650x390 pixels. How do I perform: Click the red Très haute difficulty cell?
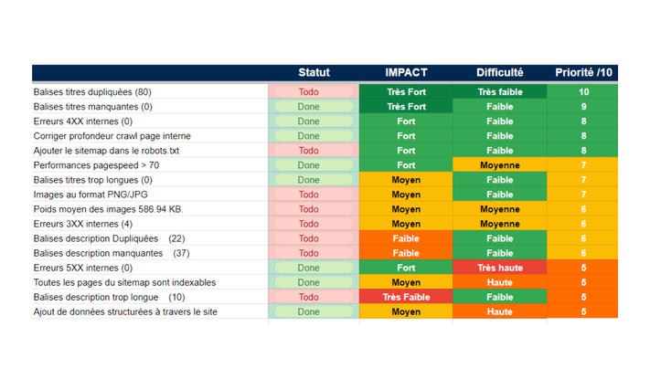[499, 268]
